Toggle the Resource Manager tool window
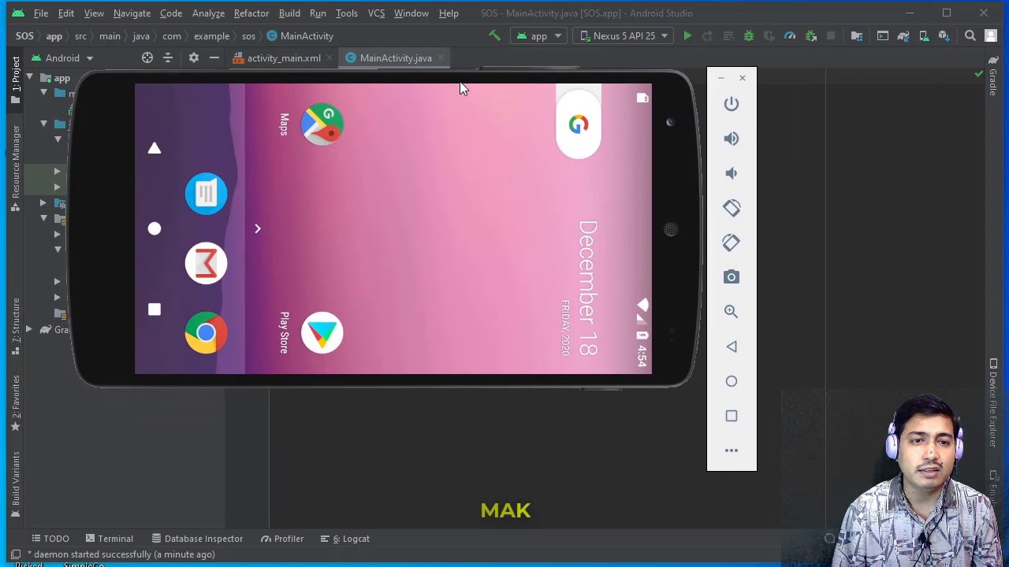The height and width of the screenshot is (567, 1009). [15, 168]
